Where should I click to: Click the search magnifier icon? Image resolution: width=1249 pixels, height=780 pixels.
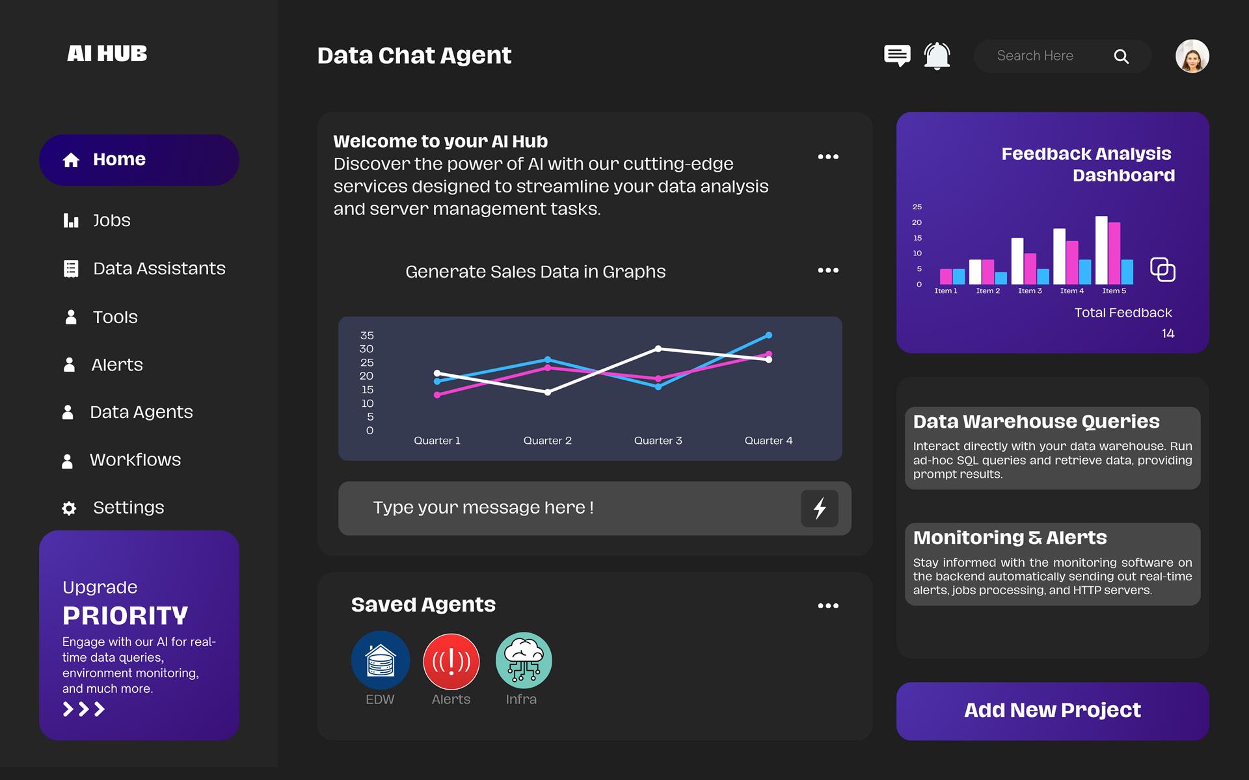pos(1121,57)
